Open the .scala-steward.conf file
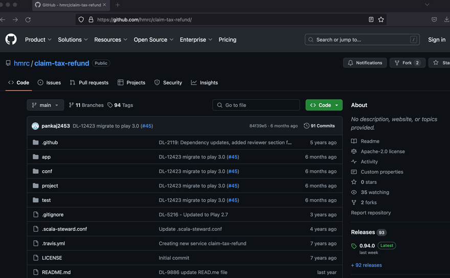This screenshot has height=278, width=450. click(64, 229)
